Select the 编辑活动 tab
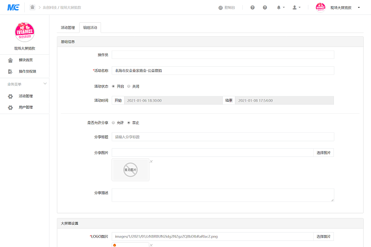 pyautogui.click(x=90, y=28)
